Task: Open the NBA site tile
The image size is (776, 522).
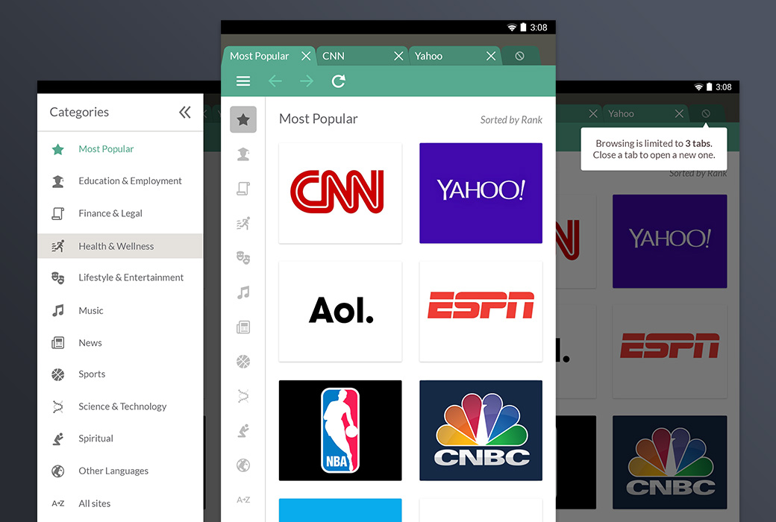Action: coord(340,430)
